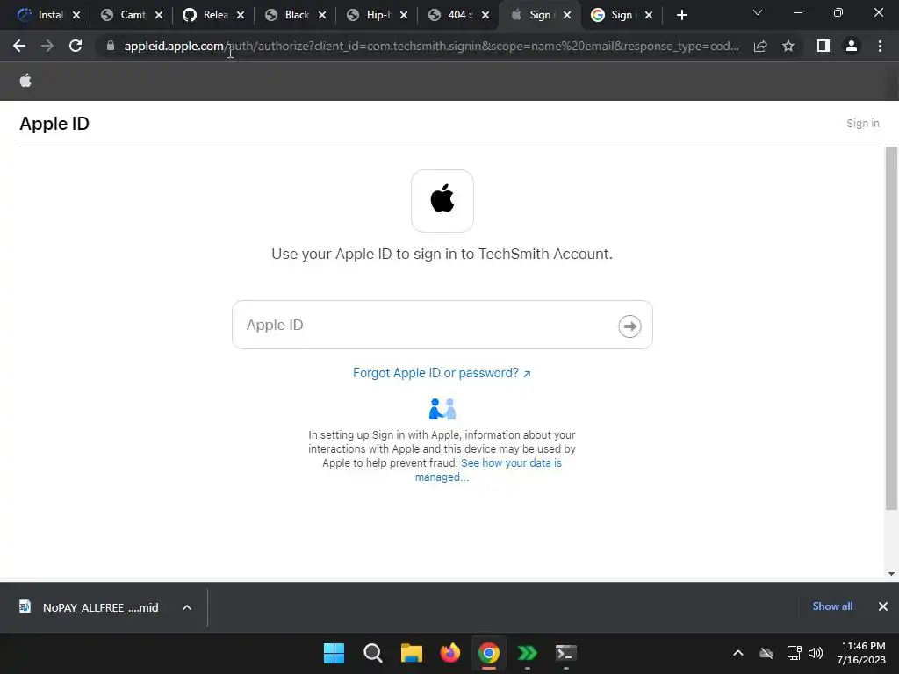Click the scrollbar down arrow
899x674 pixels.
tap(891, 574)
